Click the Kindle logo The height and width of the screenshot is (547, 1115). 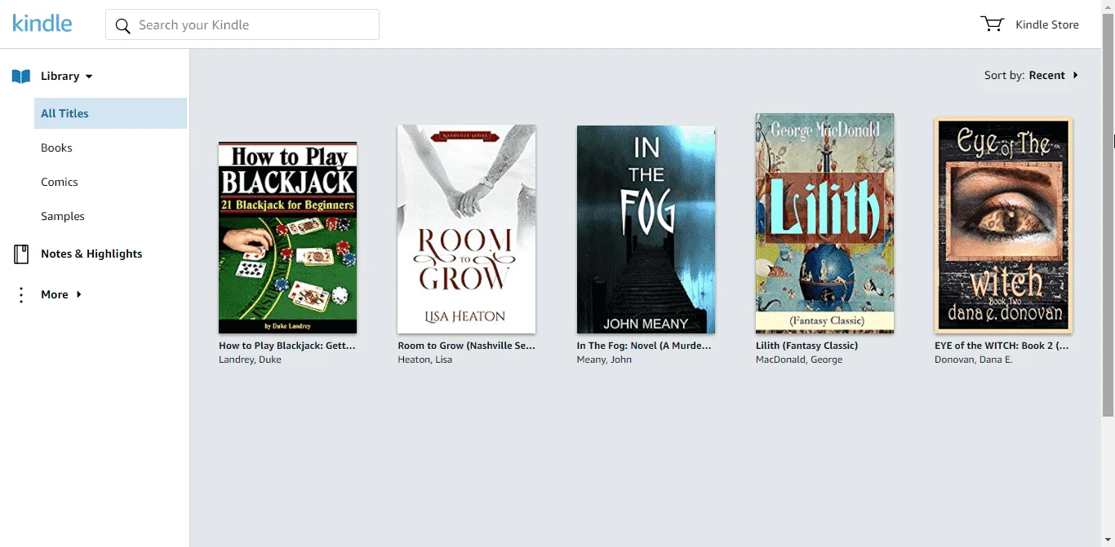click(42, 24)
